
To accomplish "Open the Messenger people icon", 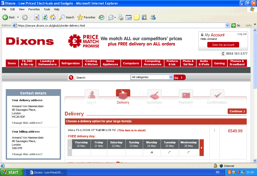I will coord(153,17).
